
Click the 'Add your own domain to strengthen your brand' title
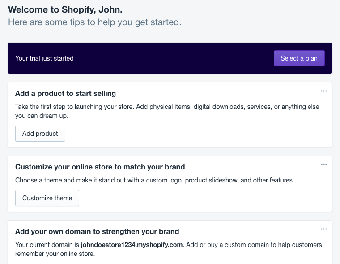[97, 231]
